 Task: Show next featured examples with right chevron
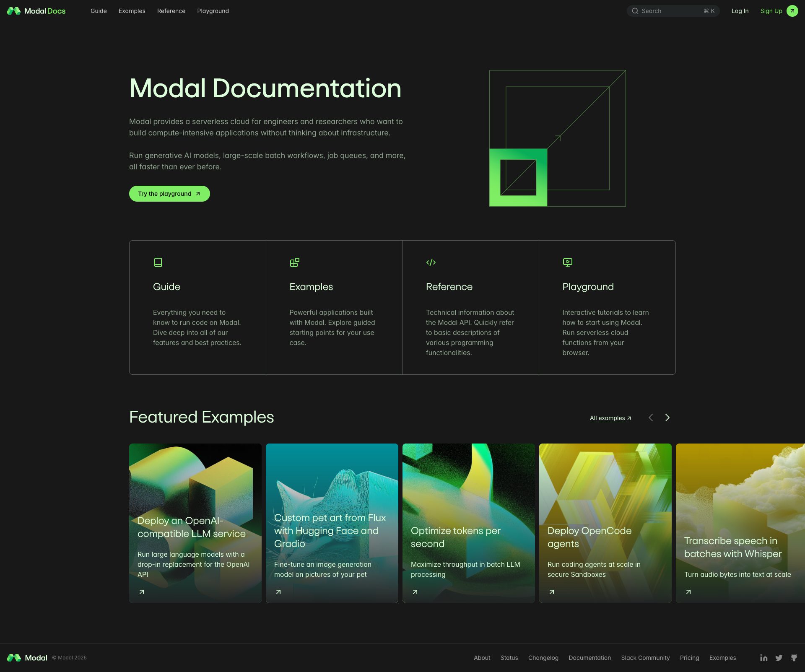click(667, 418)
